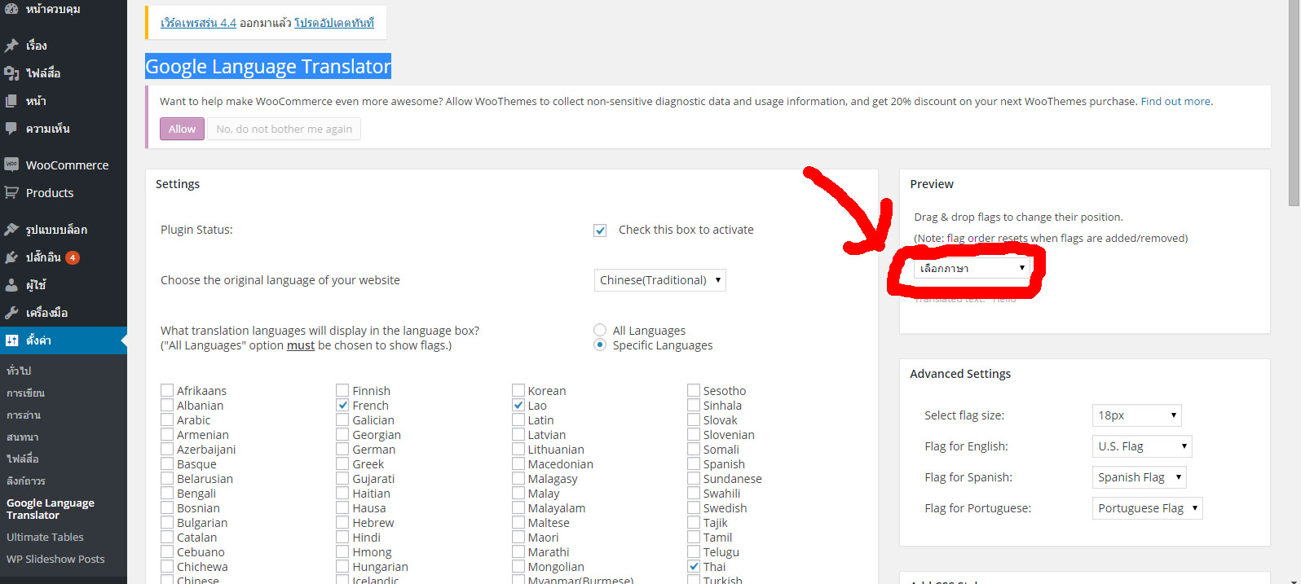Click the page vertical scrollbar thumb
This screenshot has height=584, width=1301.
pos(1294,103)
